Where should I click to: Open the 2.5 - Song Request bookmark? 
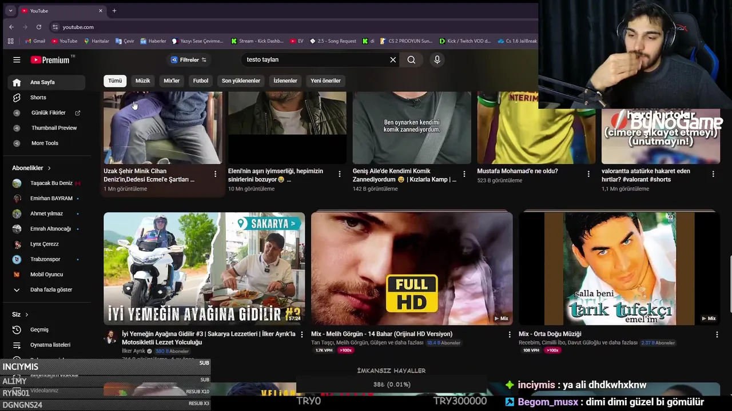(333, 41)
